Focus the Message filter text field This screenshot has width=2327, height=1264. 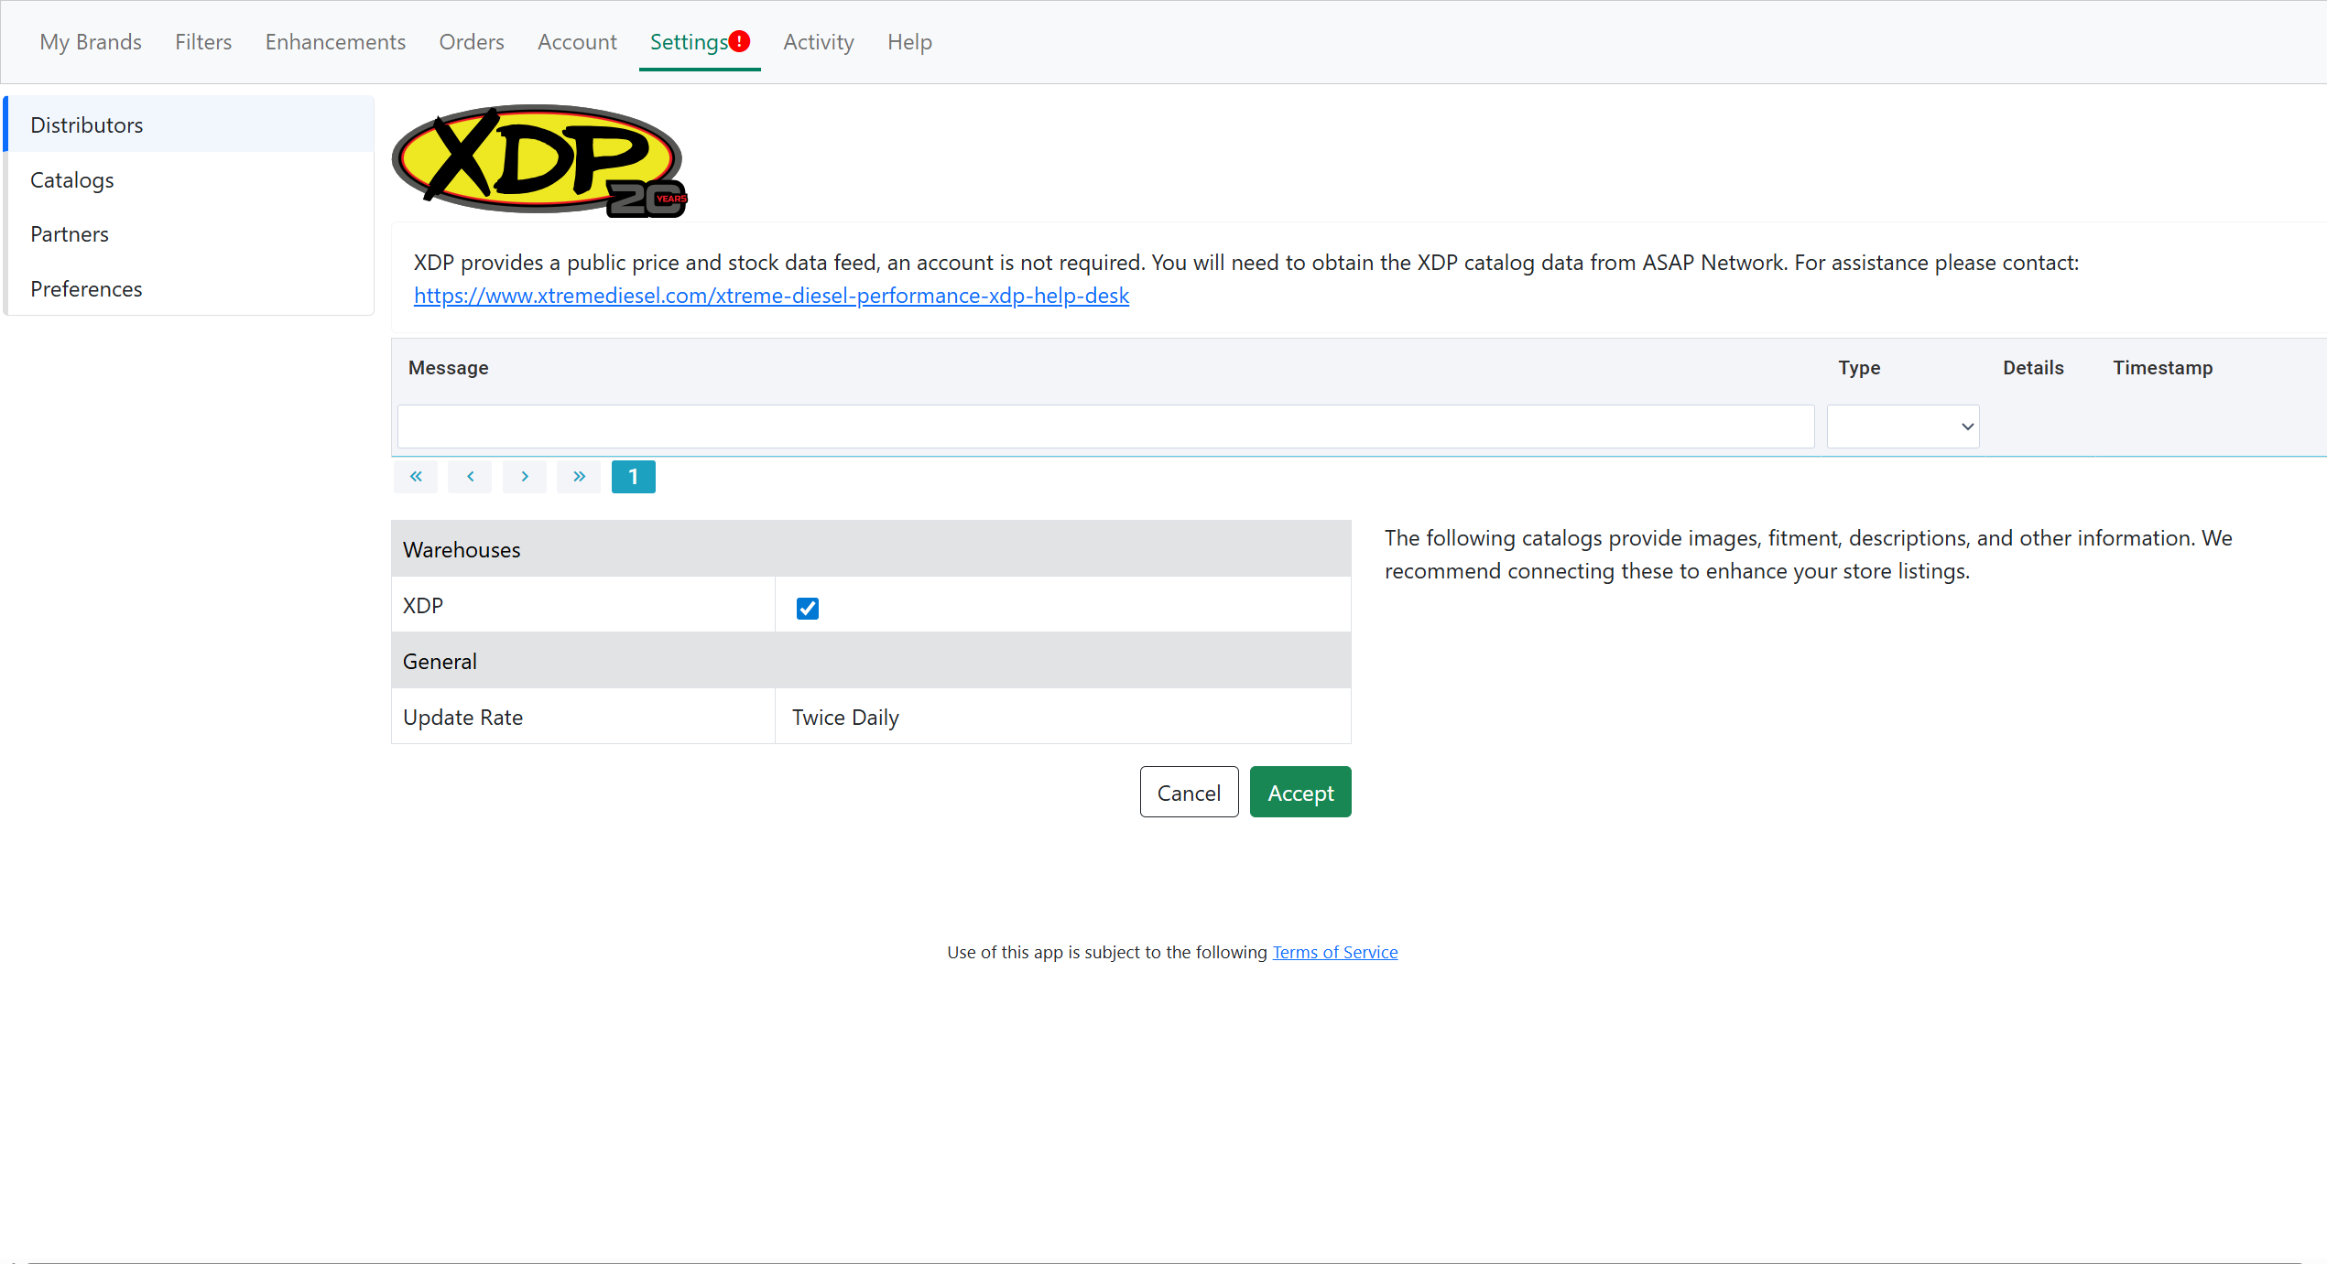(x=1104, y=427)
